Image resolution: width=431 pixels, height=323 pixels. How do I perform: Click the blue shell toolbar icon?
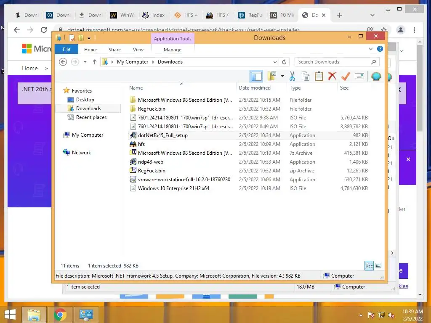pyautogui.click(x=376, y=76)
